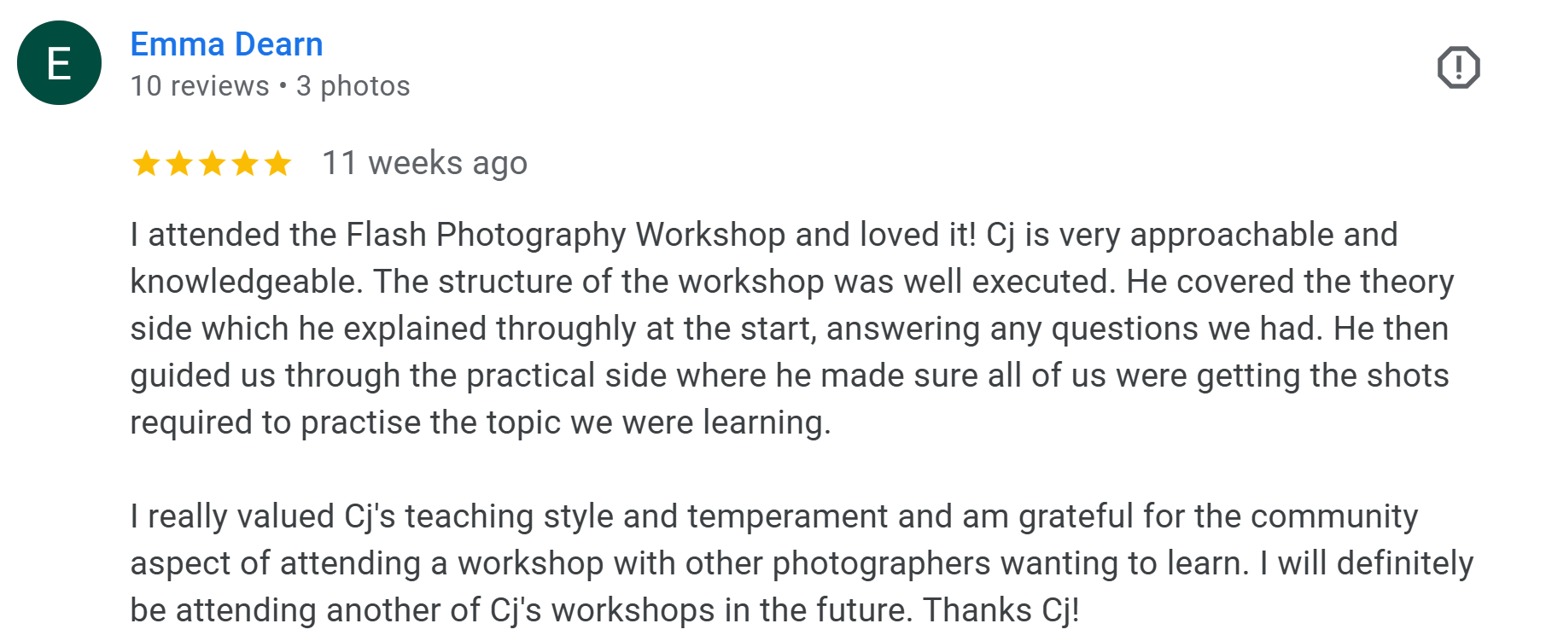Open the Emma Dearn profile link

[x=226, y=44]
